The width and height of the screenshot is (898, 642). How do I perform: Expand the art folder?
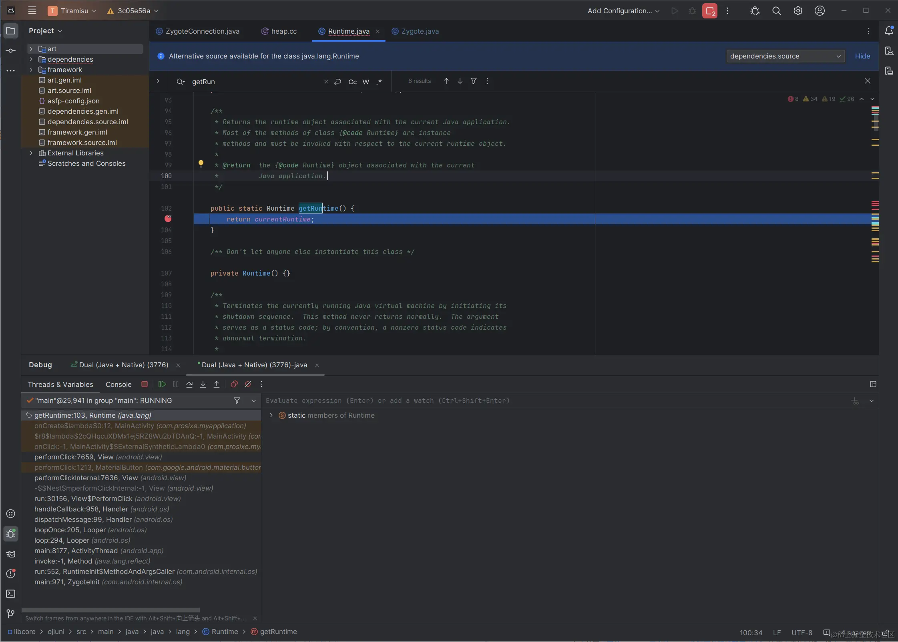tap(31, 49)
